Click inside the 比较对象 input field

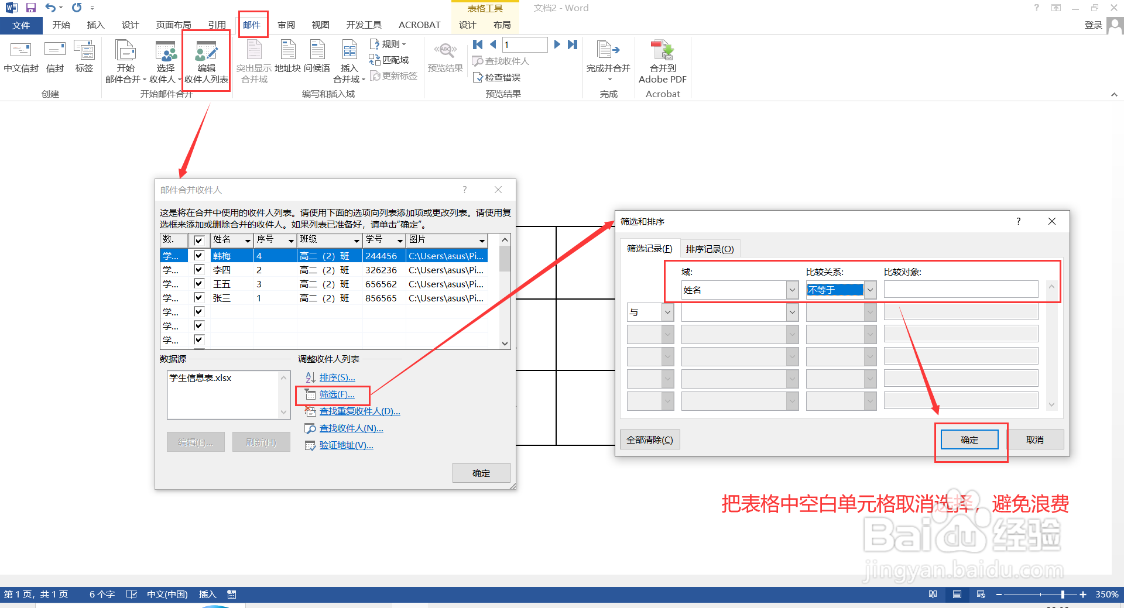[960, 289]
